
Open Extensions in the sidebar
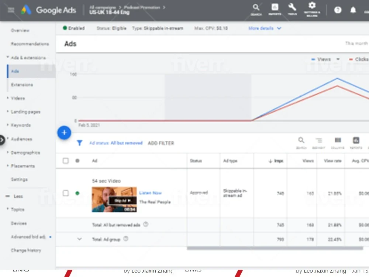click(22, 85)
